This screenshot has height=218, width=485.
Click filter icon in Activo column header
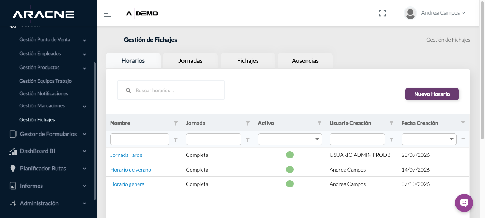319,123
